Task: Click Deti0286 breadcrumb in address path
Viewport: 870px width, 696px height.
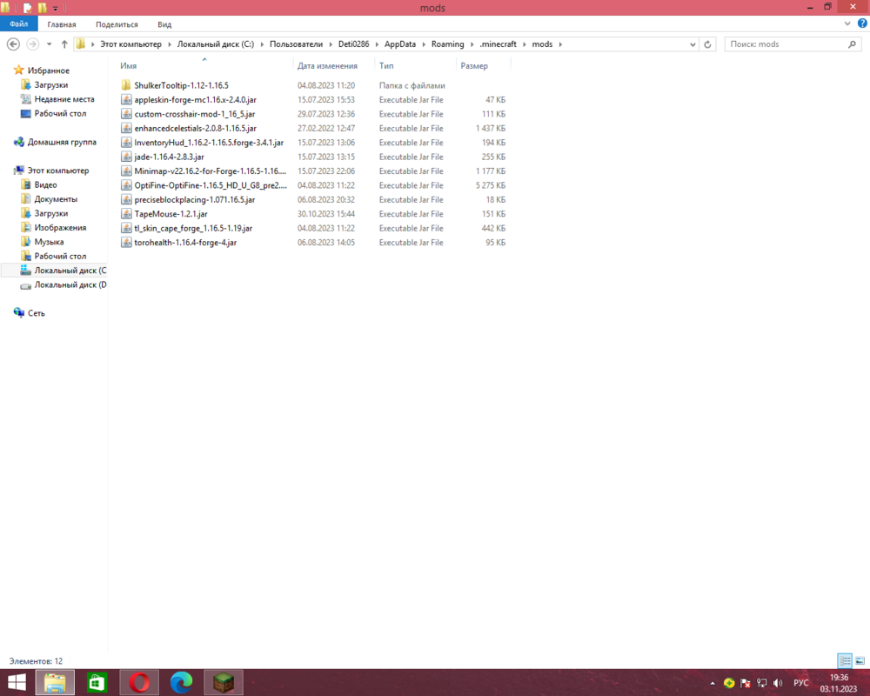Action: (x=353, y=43)
